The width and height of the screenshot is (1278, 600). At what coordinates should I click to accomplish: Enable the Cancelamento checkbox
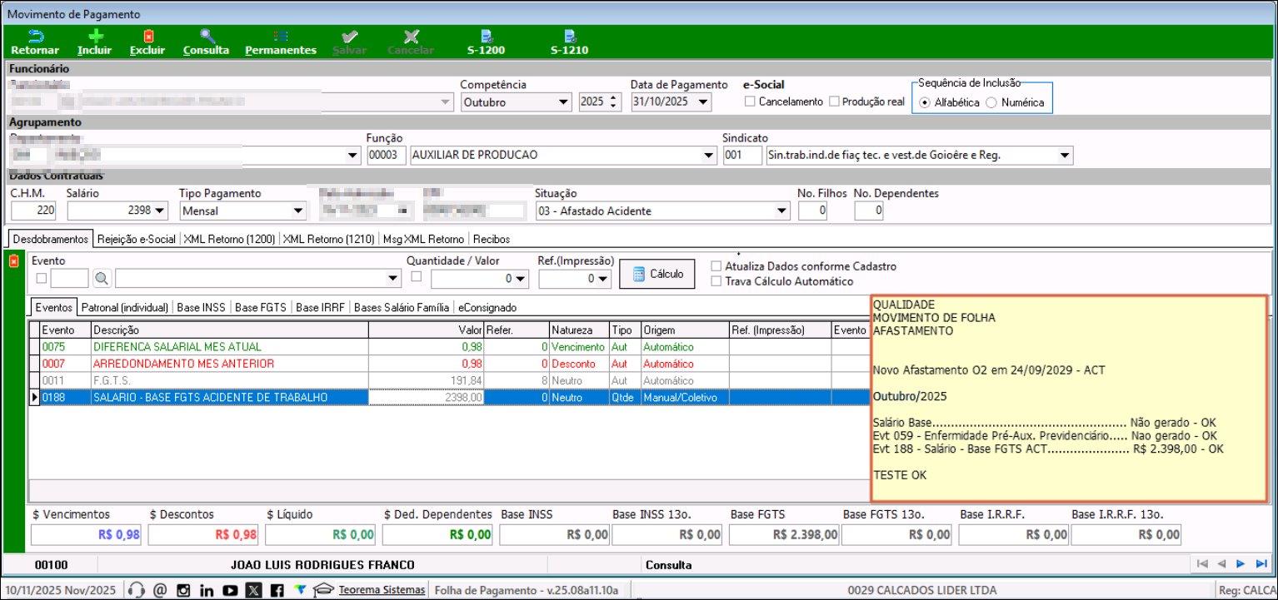pyautogui.click(x=750, y=102)
